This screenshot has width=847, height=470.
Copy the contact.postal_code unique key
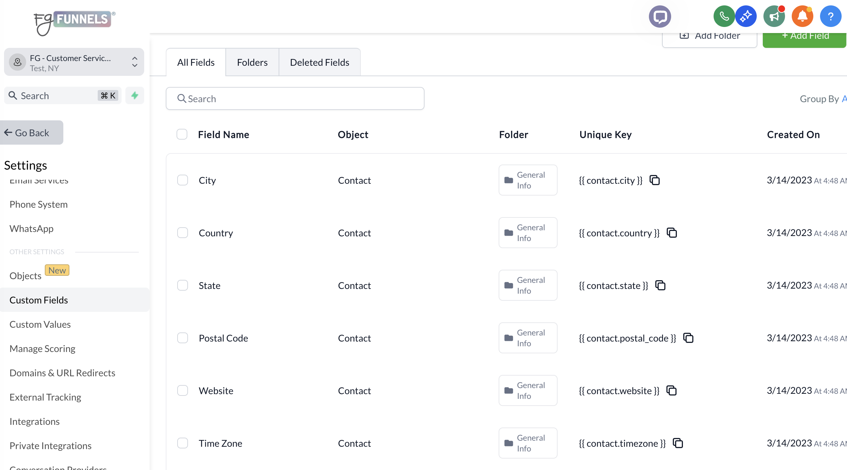click(x=688, y=338)
